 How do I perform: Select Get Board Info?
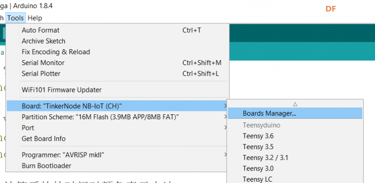tap(117, 139)
